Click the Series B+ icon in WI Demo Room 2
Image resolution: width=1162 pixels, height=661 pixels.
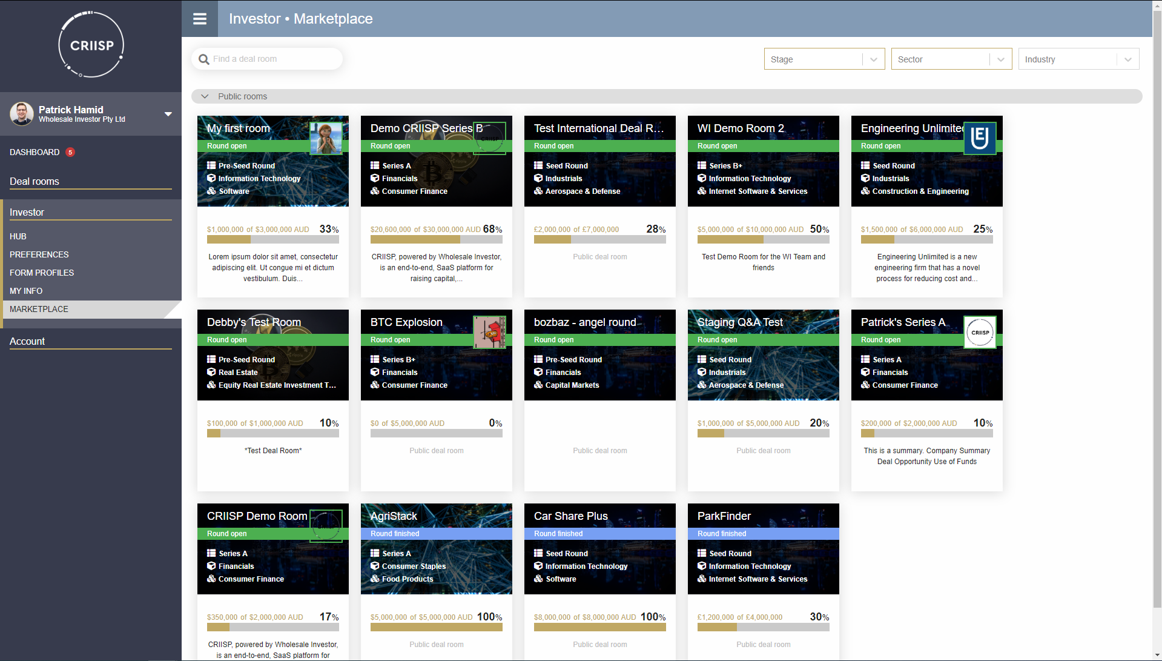tap(702, 165)
